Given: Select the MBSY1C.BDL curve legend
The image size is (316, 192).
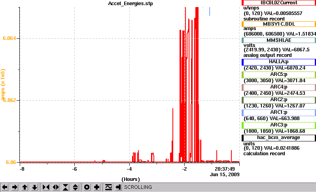Looking at the screenshot, I should 279,24.
